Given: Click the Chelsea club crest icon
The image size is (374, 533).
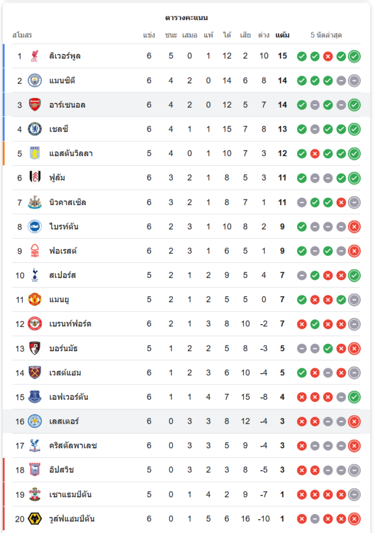Looking at the screenshot, I should (35, 129).
